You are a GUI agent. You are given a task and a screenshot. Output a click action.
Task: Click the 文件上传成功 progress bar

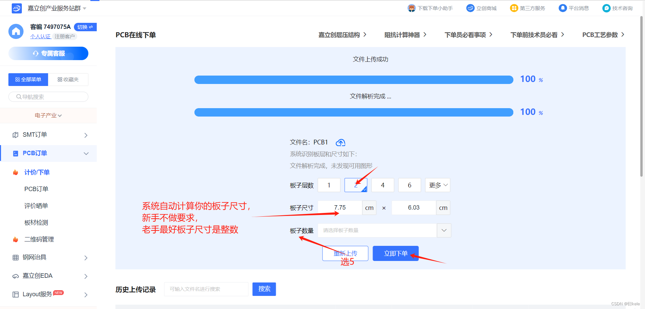click(x=354, y=80)
